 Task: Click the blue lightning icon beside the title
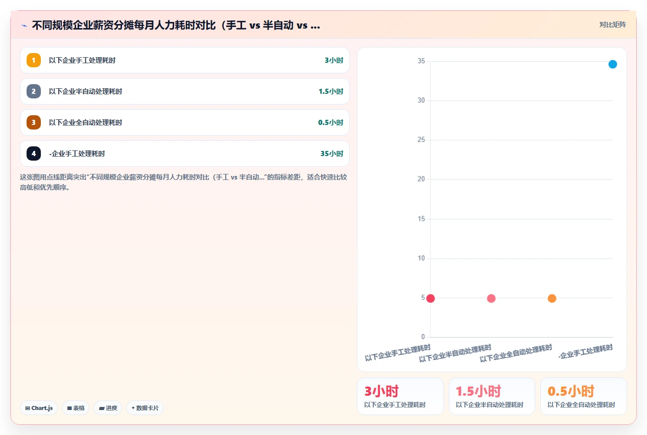pos(24,25)
